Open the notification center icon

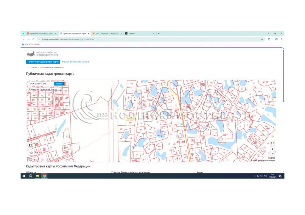(x=280, y=176)
